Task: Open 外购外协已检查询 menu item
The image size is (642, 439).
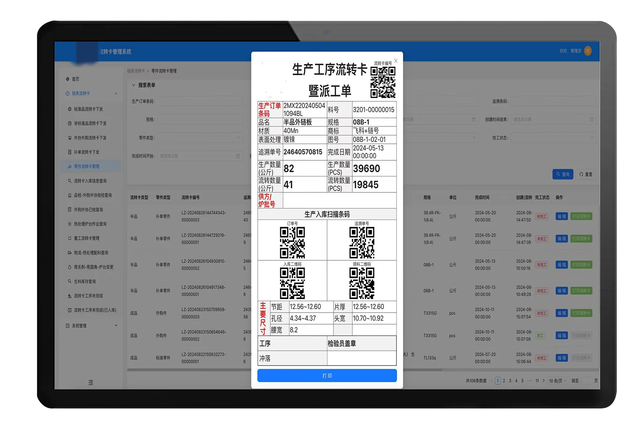Action: pos(88,210)
